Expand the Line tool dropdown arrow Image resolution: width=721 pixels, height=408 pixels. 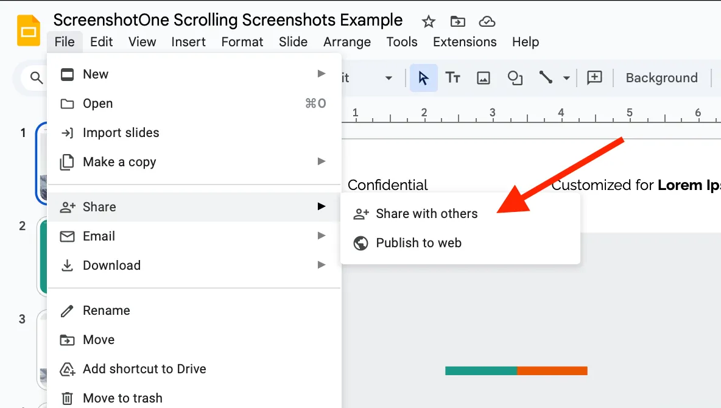(565, 77)
